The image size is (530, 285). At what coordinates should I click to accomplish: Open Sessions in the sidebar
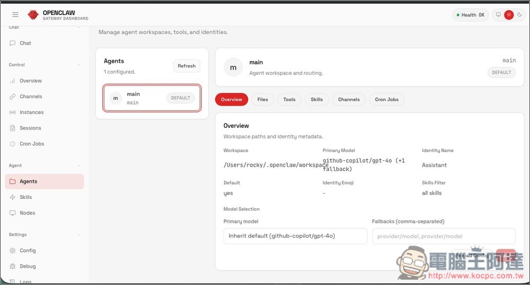(x=45, y=128)
